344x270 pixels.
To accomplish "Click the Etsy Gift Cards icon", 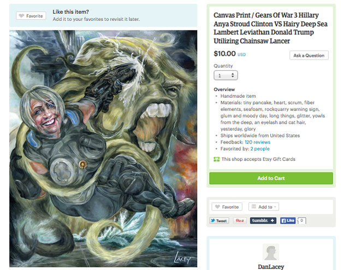I will click(217, 159).
